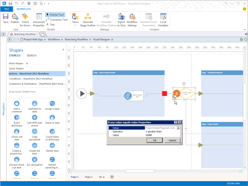248x186 pixels.
Task: Activate the Connector Tool
Action: pyautogui.click(x=57, y=20)
